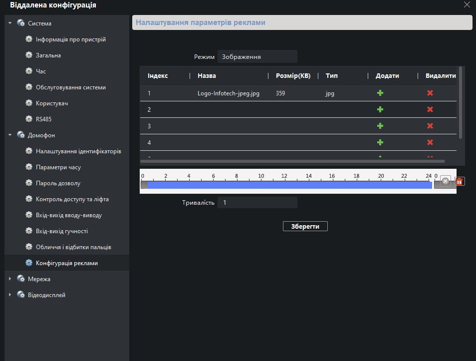This screenshot has height=361, width=476.
Task: Click red X in index 2 row
Action: (x=430, y=109)
